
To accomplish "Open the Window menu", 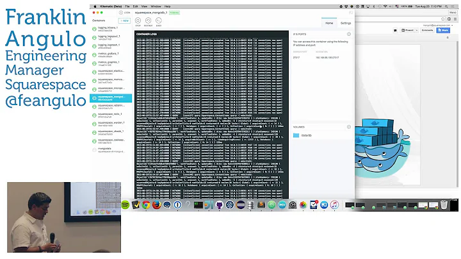I will pos(156,6).
